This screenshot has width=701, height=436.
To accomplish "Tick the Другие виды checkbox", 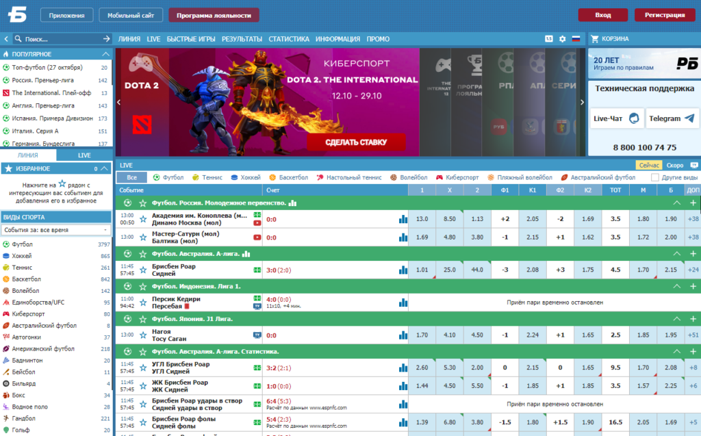I will (x=655, y=177).
